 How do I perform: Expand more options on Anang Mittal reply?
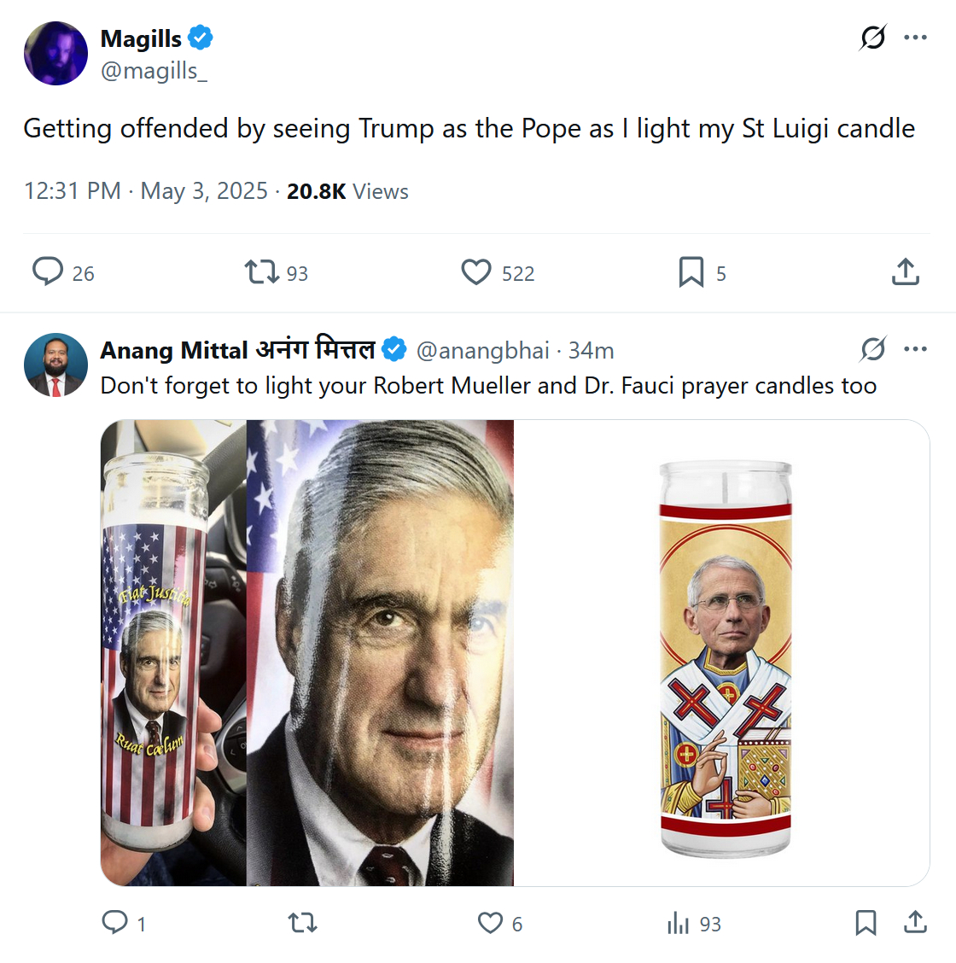pos(915,349)
